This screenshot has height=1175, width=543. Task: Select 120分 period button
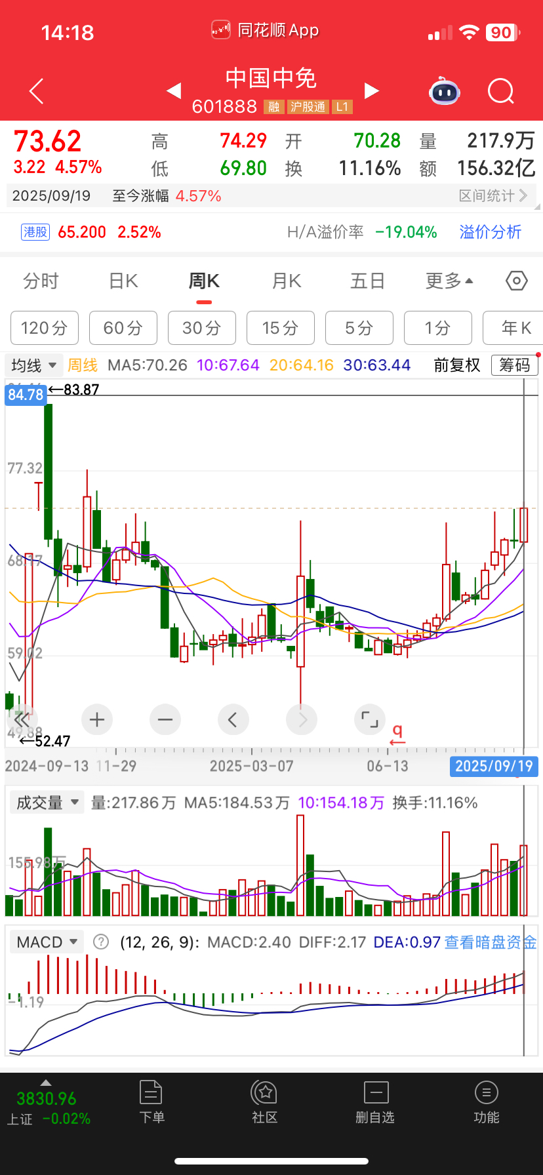pos(45,328)
